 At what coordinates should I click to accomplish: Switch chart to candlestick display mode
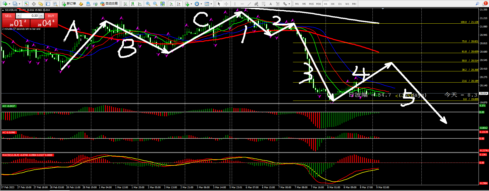point(133,4)
